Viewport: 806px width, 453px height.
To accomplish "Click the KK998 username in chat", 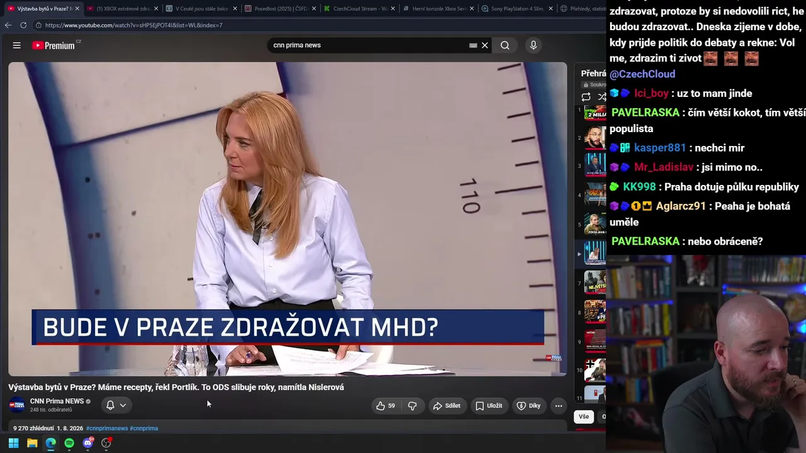I will coord(639,187).
